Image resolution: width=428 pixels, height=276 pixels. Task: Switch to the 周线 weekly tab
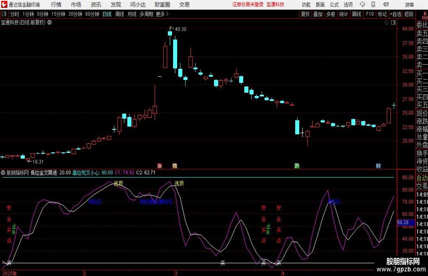[x=120, y=14]
